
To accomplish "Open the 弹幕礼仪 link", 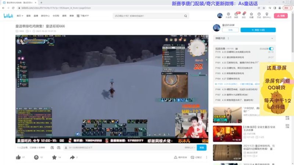I will (190, 148).
